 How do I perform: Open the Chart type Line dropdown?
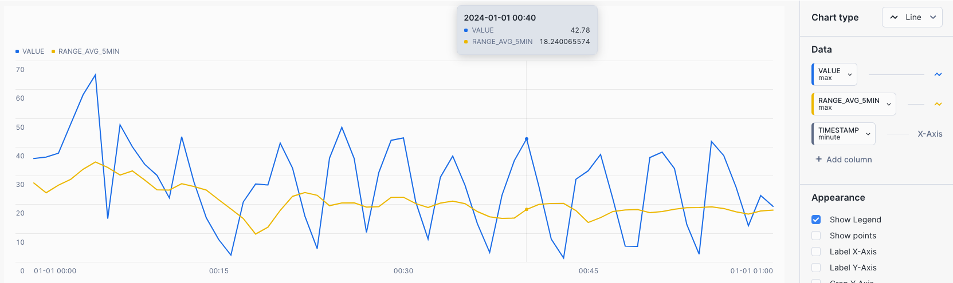coord(912,17)
